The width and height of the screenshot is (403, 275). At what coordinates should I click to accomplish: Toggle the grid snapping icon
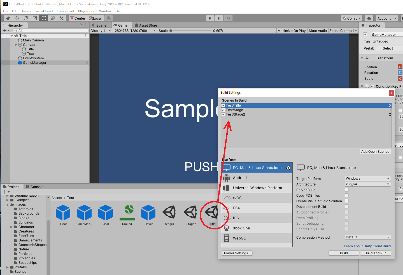pyautogui.click(x=109, y=18)
